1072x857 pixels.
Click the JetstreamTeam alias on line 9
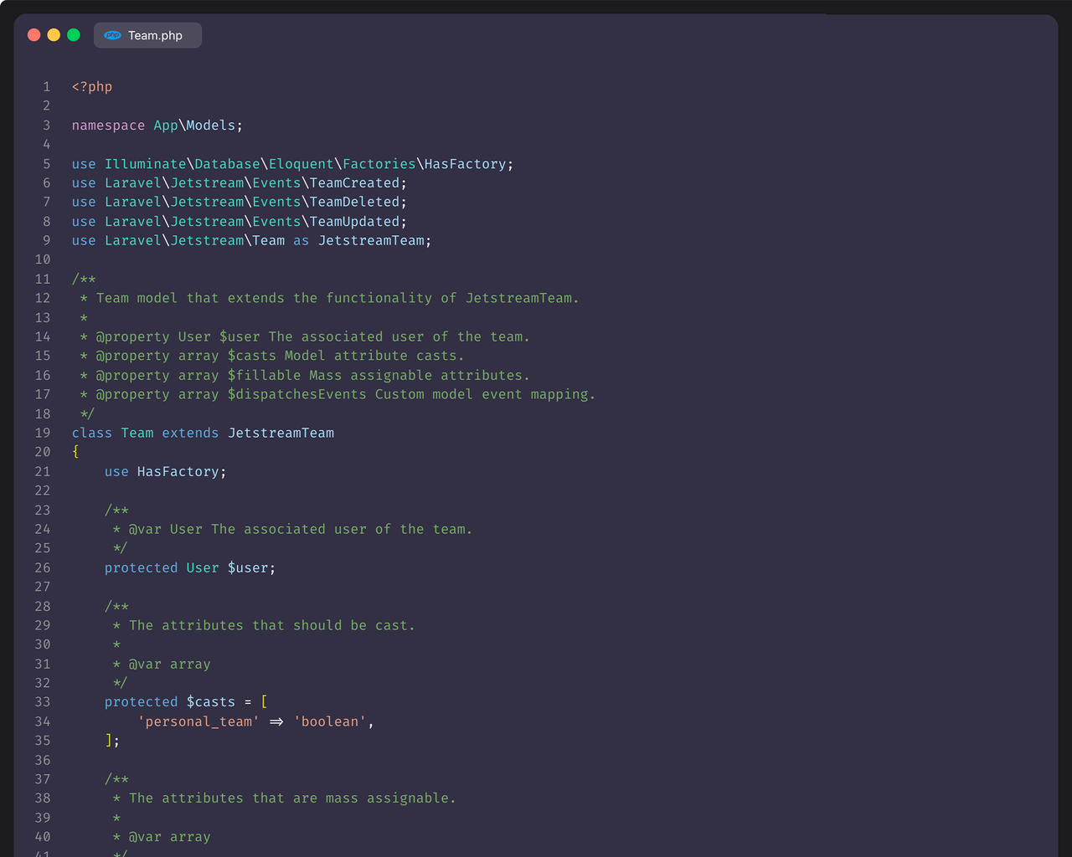click(x=371, y=240)
